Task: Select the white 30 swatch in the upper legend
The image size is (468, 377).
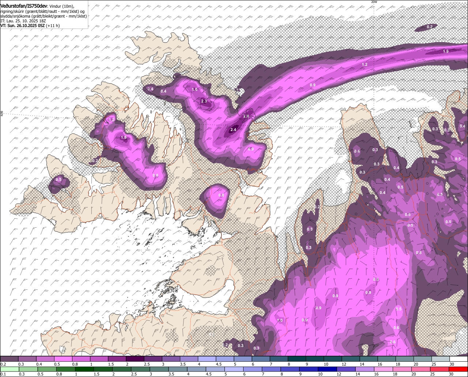Action: 458,359
